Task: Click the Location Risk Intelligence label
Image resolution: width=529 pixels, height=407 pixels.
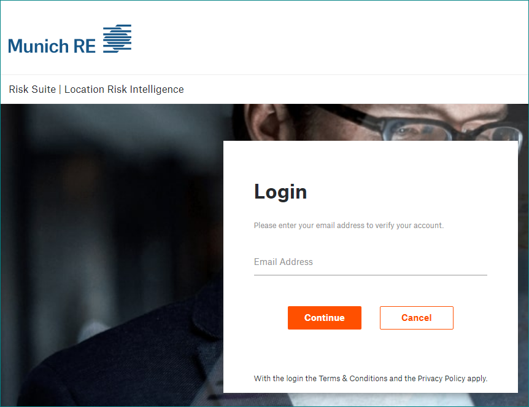Action: pyautogui.click(x=124, y=89)
